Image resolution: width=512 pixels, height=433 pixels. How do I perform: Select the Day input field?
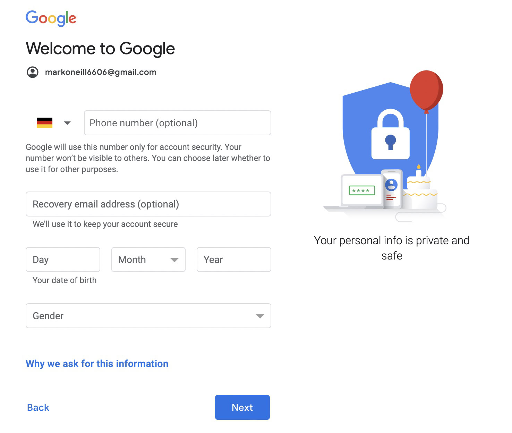click(x=63, y=260)
